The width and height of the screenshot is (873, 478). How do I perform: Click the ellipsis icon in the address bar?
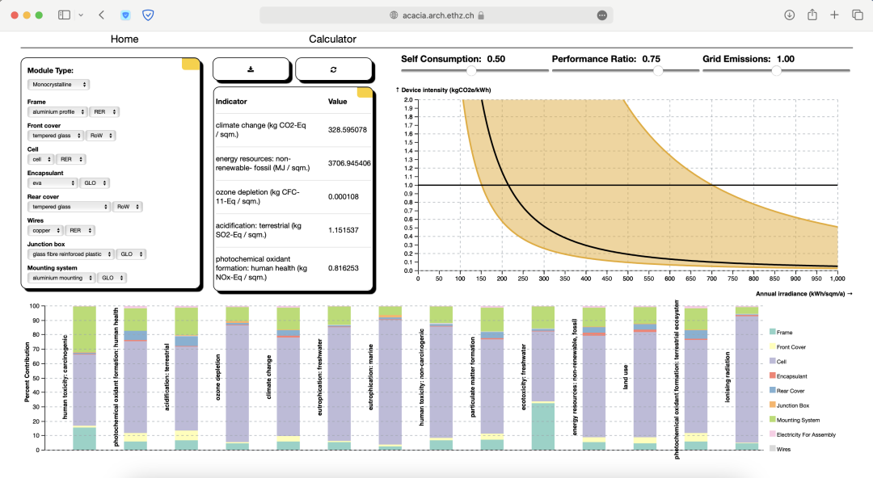click(x=601, y=15)
